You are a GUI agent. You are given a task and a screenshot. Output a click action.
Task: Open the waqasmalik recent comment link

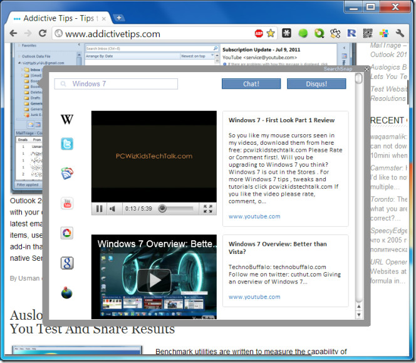pos(388,137)
